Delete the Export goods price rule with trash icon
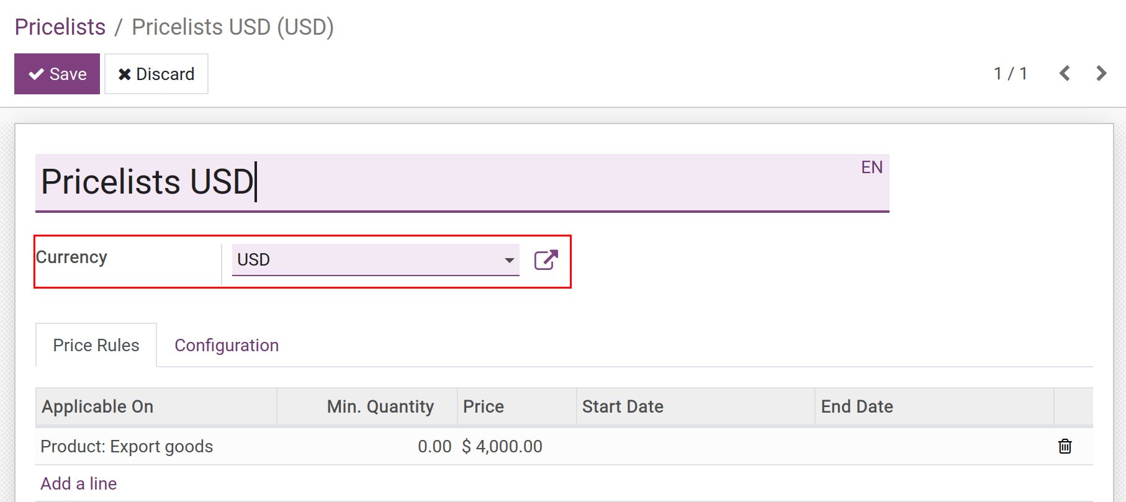The width and height of the screenshot is (1126, 502). click(1065, 446)
